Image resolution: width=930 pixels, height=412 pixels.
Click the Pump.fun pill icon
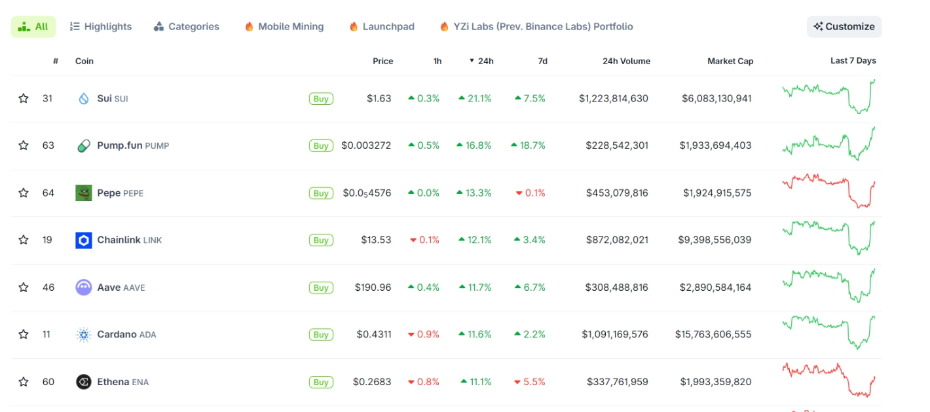click(x=84, y=146)
